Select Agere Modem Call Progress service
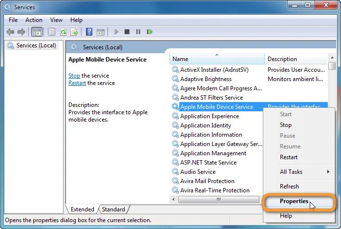 tap(221, 88)
